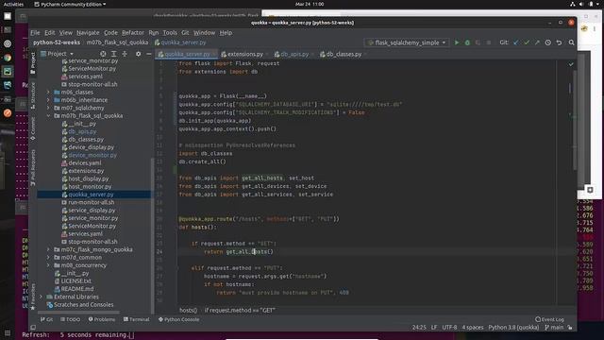Screen dimensions: 604x340
Task: Run the flask_sqlalchemy_simple configuration
Action: (x=457, y=42)
